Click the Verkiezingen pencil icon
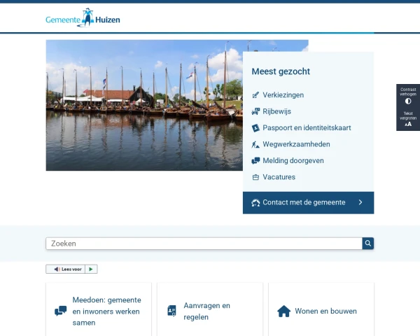Image resolution: width=420 pixels, height=336 pixels. point(255,95)
